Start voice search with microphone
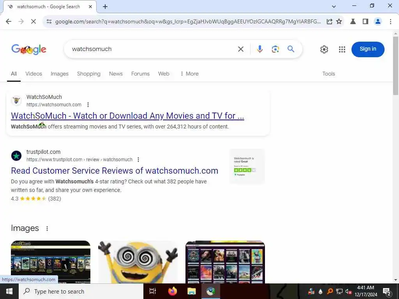Screen dimensions: 399x299 point(260,49)
